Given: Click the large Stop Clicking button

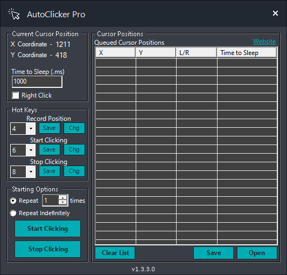Looking at the screenshot, I should pyautogui.click(x=47, y=249).
